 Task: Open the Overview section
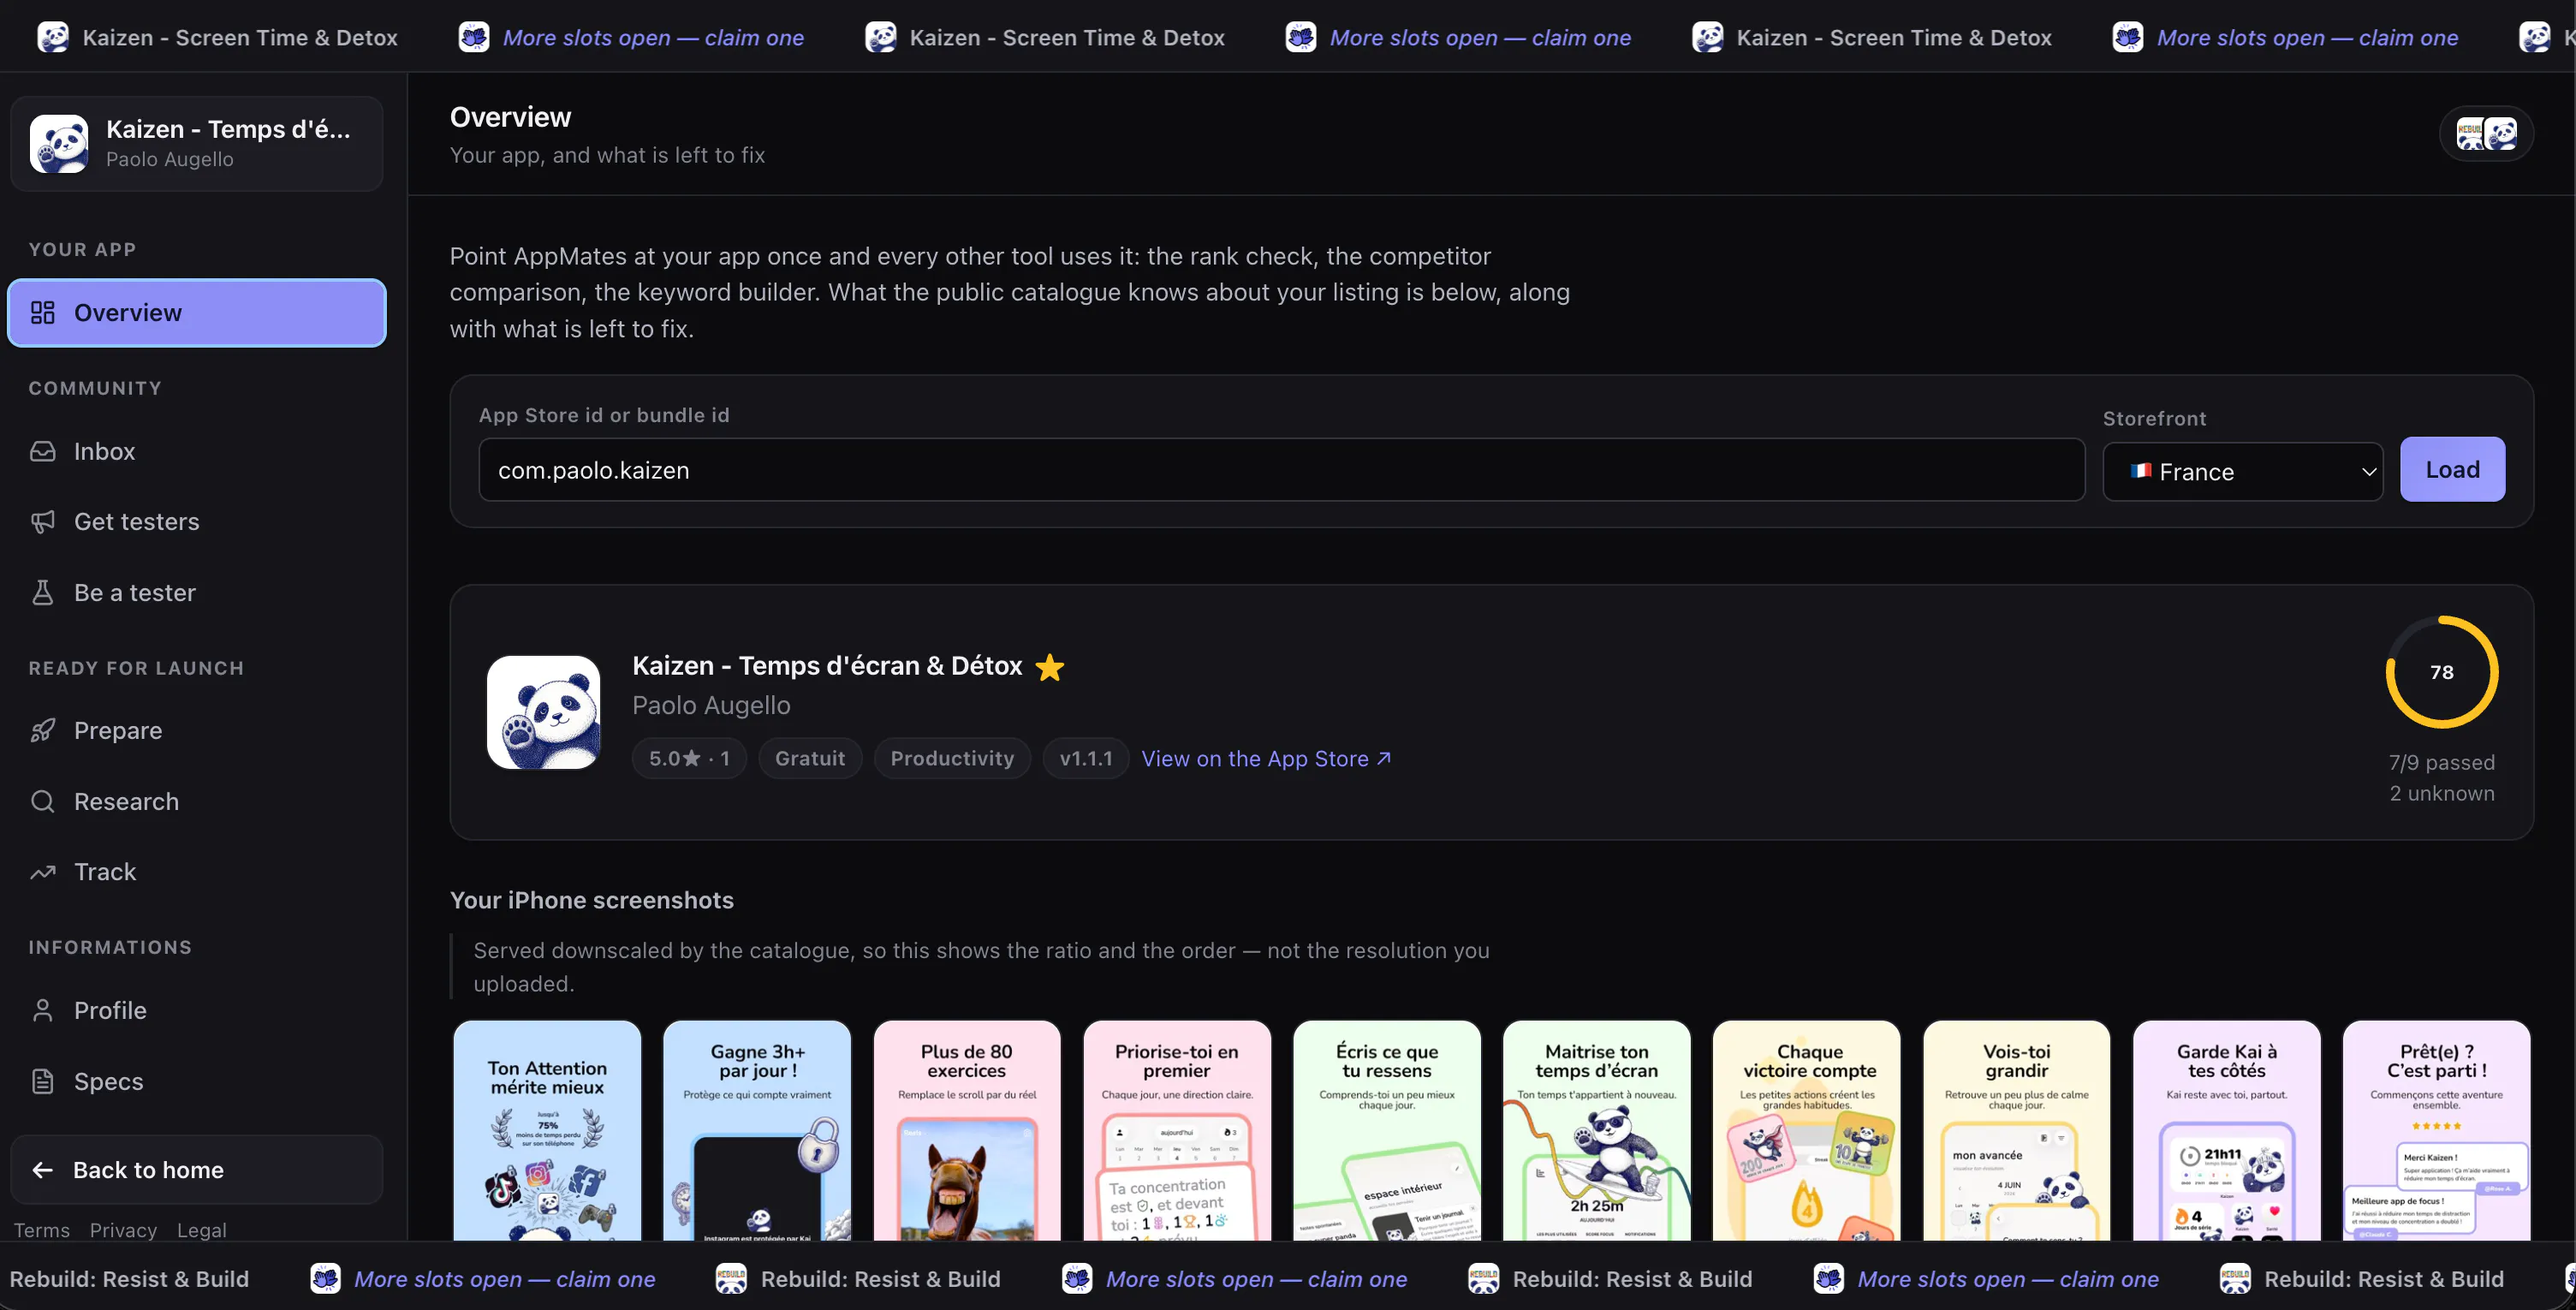[197, 313]
